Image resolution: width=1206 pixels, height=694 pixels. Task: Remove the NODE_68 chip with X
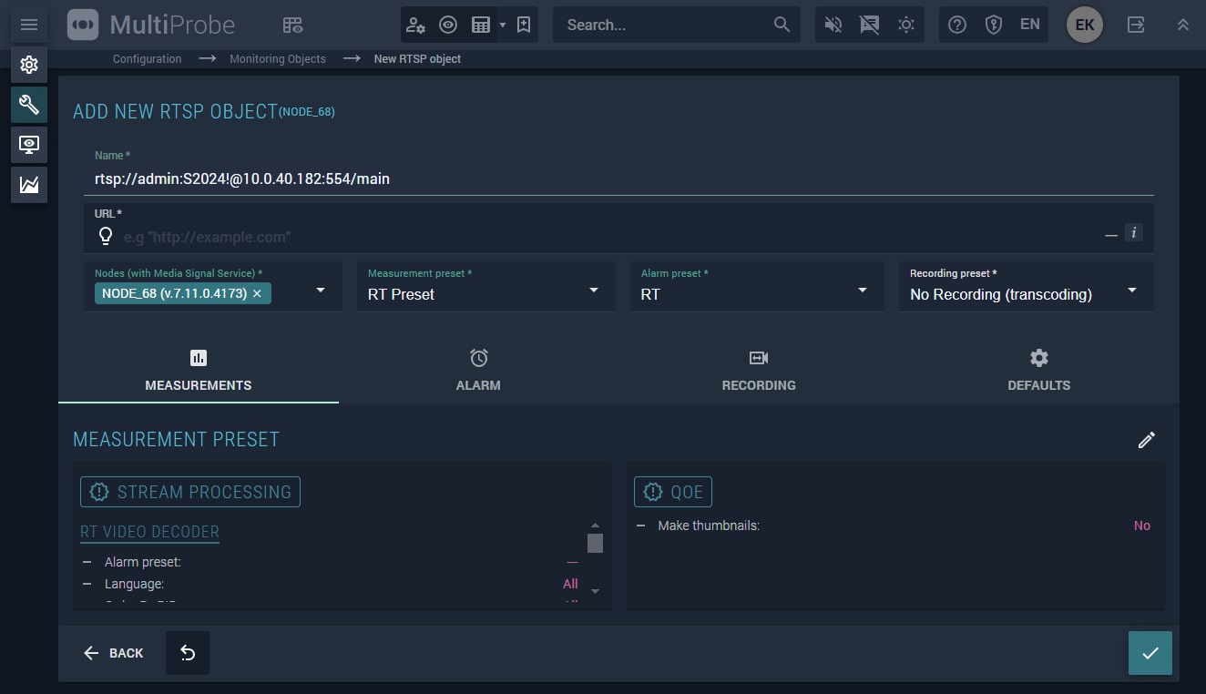[x=257, y=293]
